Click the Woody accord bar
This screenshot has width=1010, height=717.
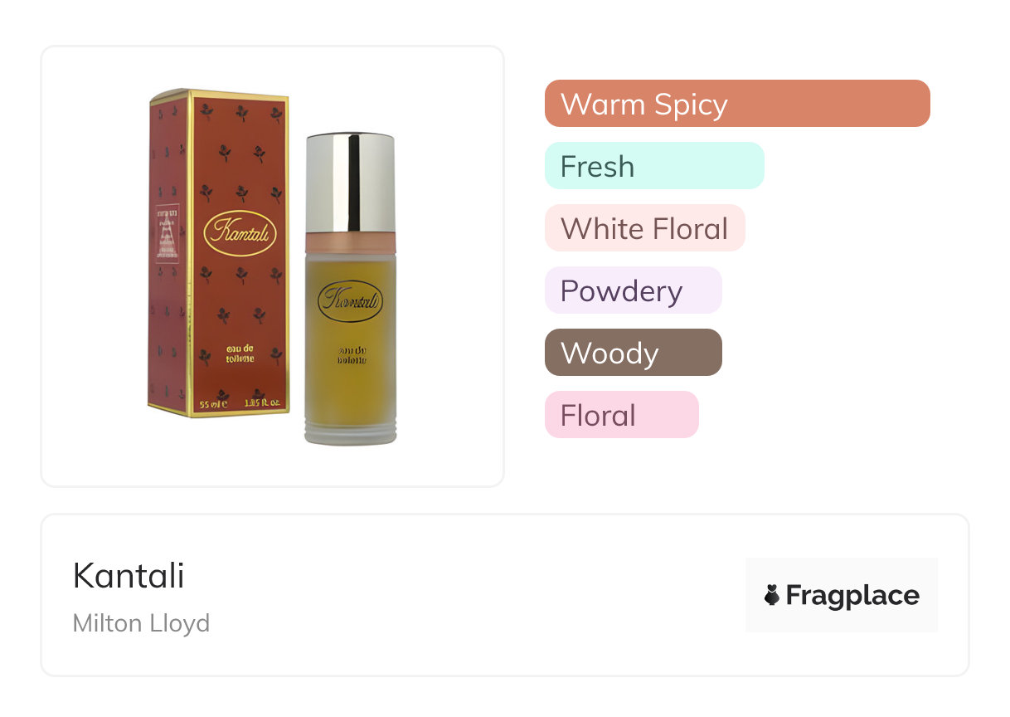point(634,353)
